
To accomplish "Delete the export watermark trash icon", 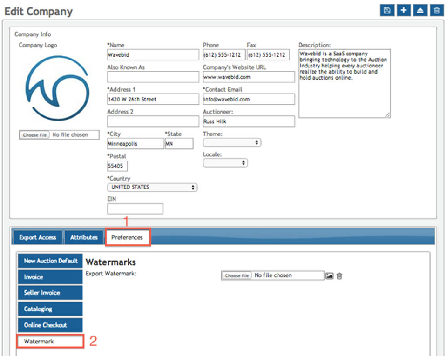I will [339, 276].
